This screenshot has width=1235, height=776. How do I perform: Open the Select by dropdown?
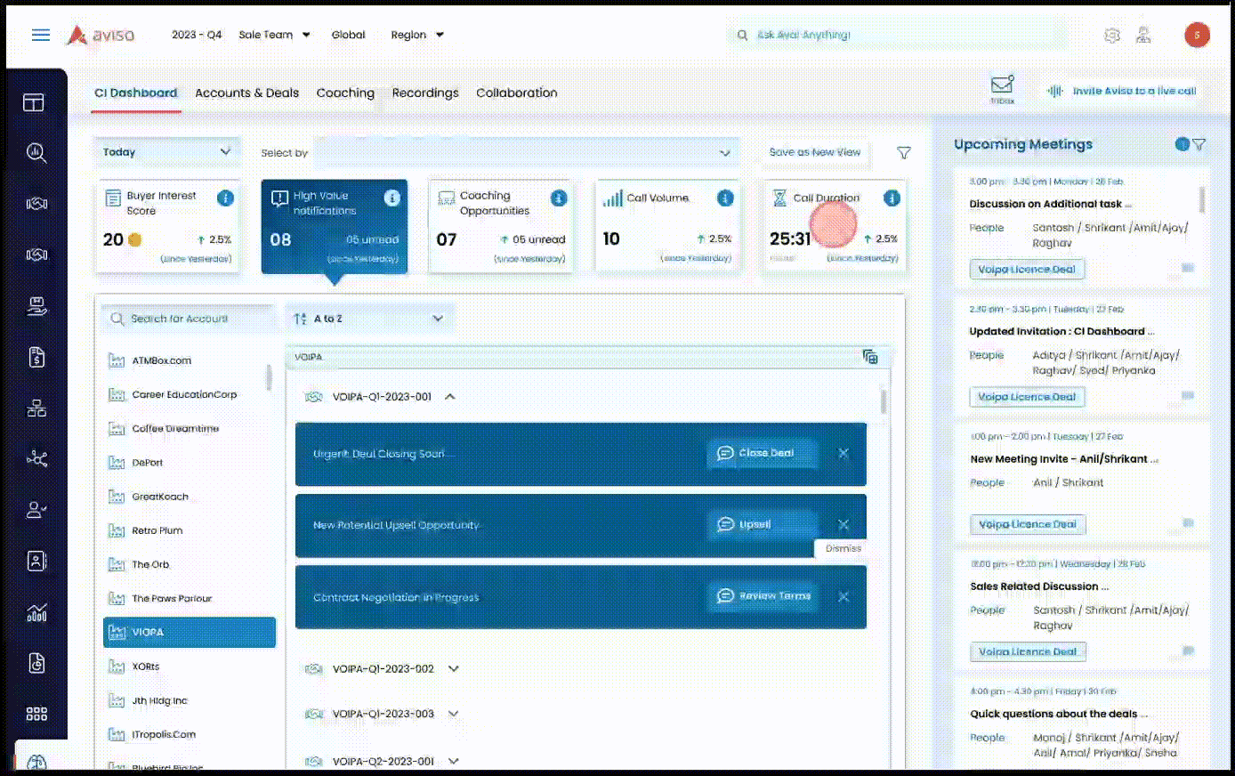(526, 152)
